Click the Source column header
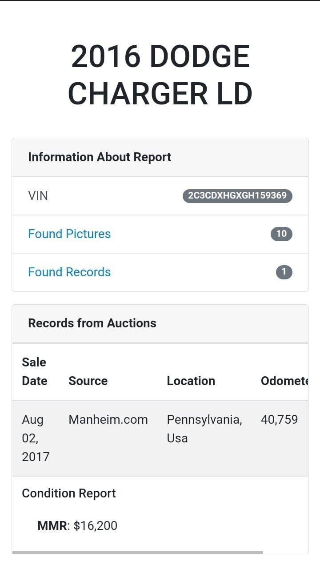This screenshot has height=561, width=320. (x=88, y=381)
